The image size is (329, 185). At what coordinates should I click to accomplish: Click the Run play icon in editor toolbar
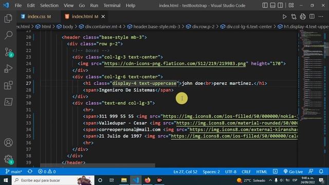[x=284, y=16]
